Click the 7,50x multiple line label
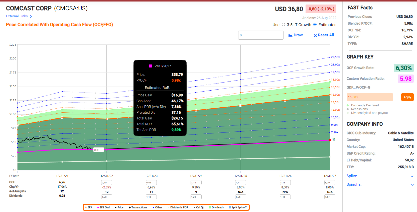 pyautogui.click(x=335, y=132)
